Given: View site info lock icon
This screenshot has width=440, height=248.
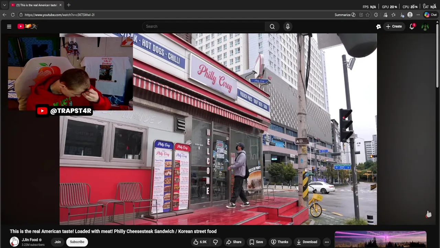Looking at the screenshot, I should tap(21, 15).
